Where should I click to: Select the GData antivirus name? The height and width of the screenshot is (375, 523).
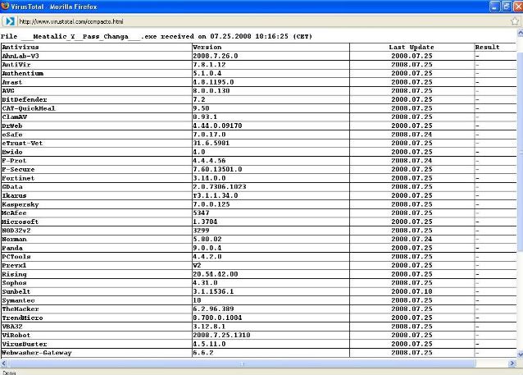pyautogui.click(x=12, y=186)
